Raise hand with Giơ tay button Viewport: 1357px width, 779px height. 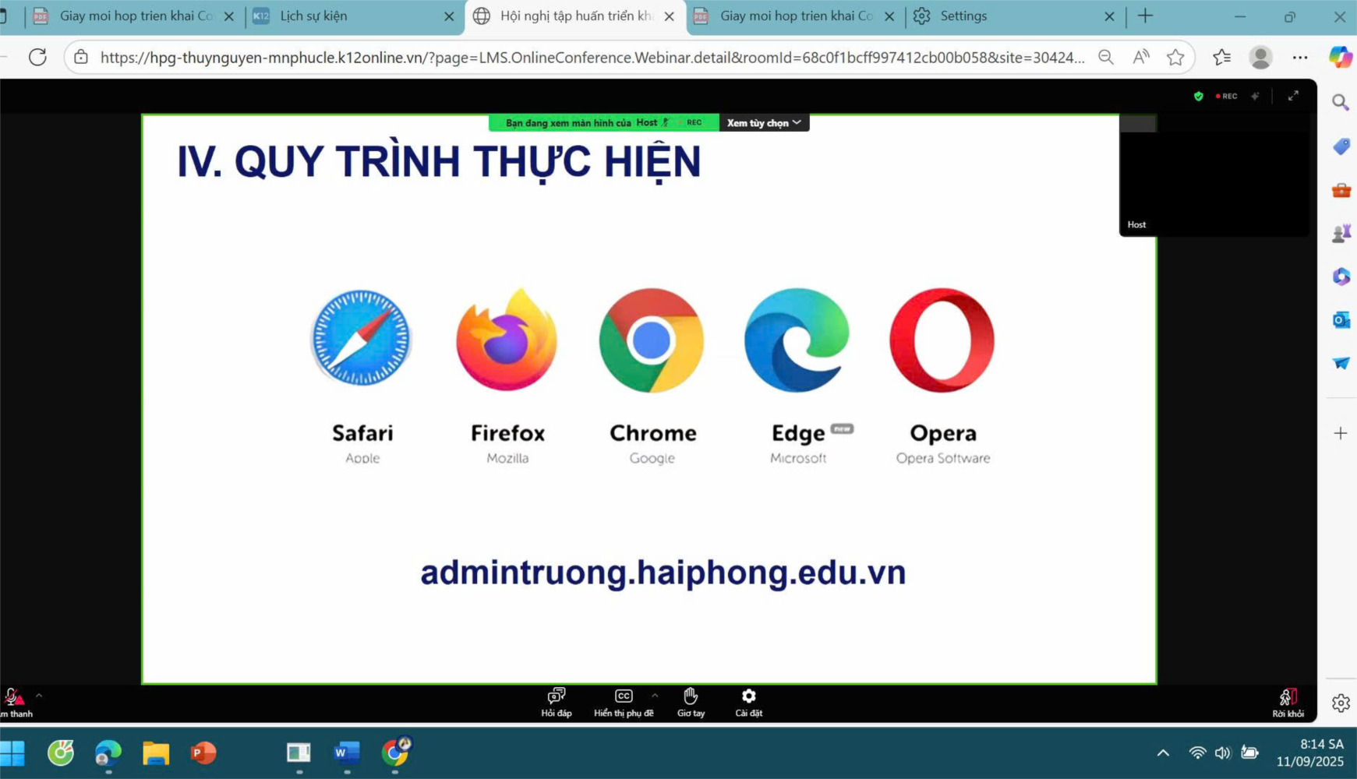coord(690,702)
